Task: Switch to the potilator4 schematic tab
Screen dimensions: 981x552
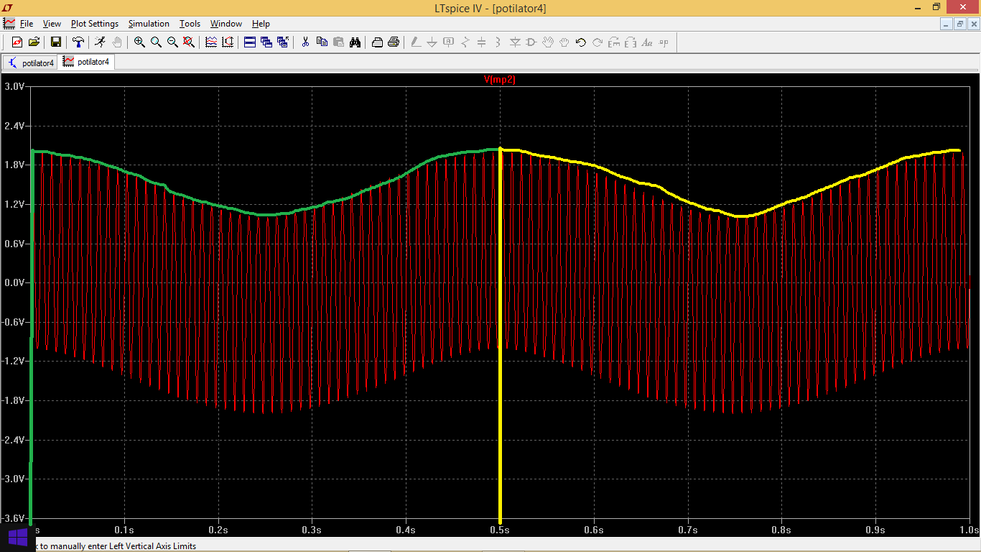Action: 30,63
